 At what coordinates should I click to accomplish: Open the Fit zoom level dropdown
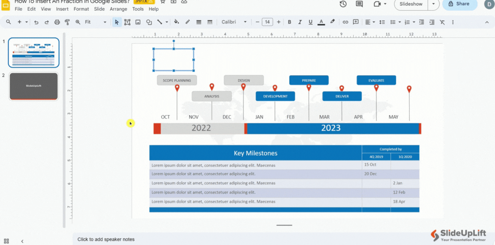point(96,22)
